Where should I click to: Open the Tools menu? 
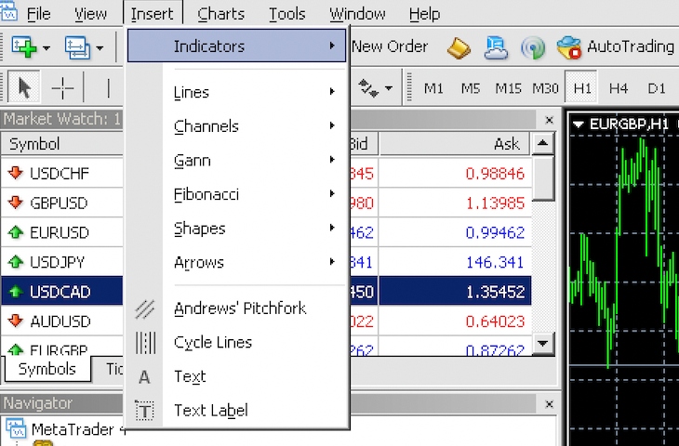click(x=287, y=14)
